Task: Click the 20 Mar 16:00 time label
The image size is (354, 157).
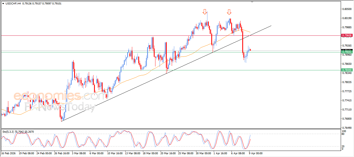Action: 168,153
